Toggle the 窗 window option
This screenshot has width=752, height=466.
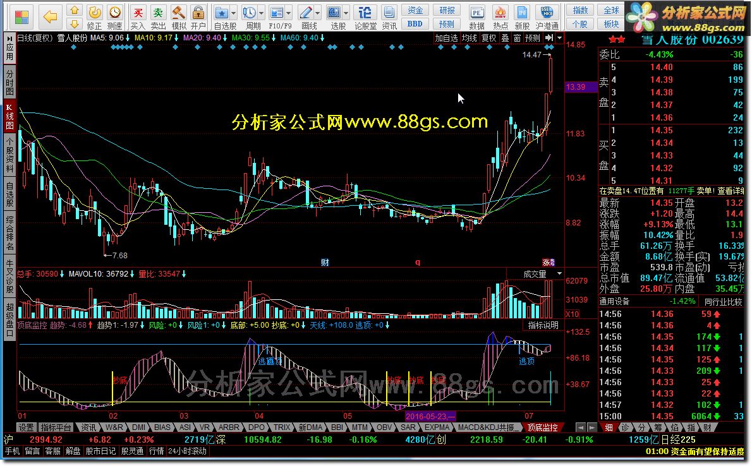tap(517, 38)
